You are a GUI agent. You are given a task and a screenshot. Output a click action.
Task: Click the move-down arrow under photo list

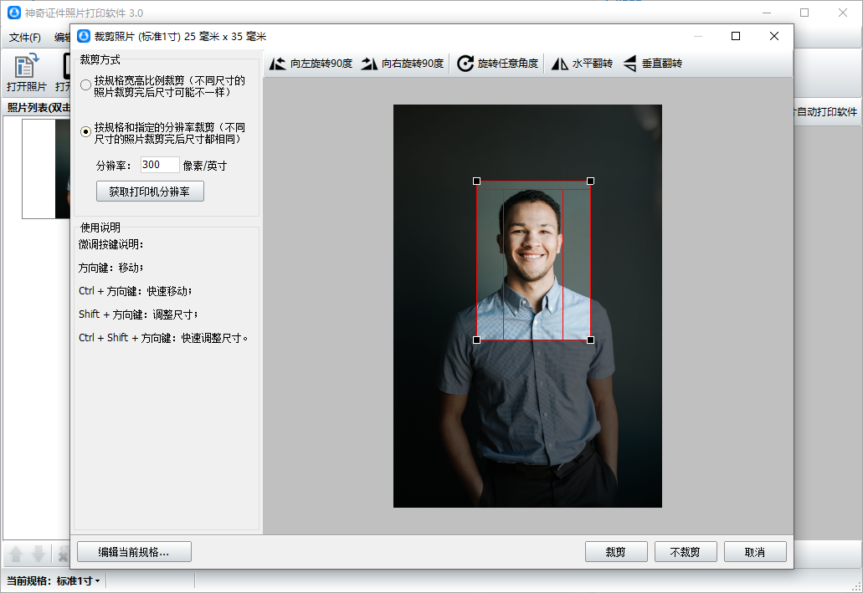click(x=38, y=554)
